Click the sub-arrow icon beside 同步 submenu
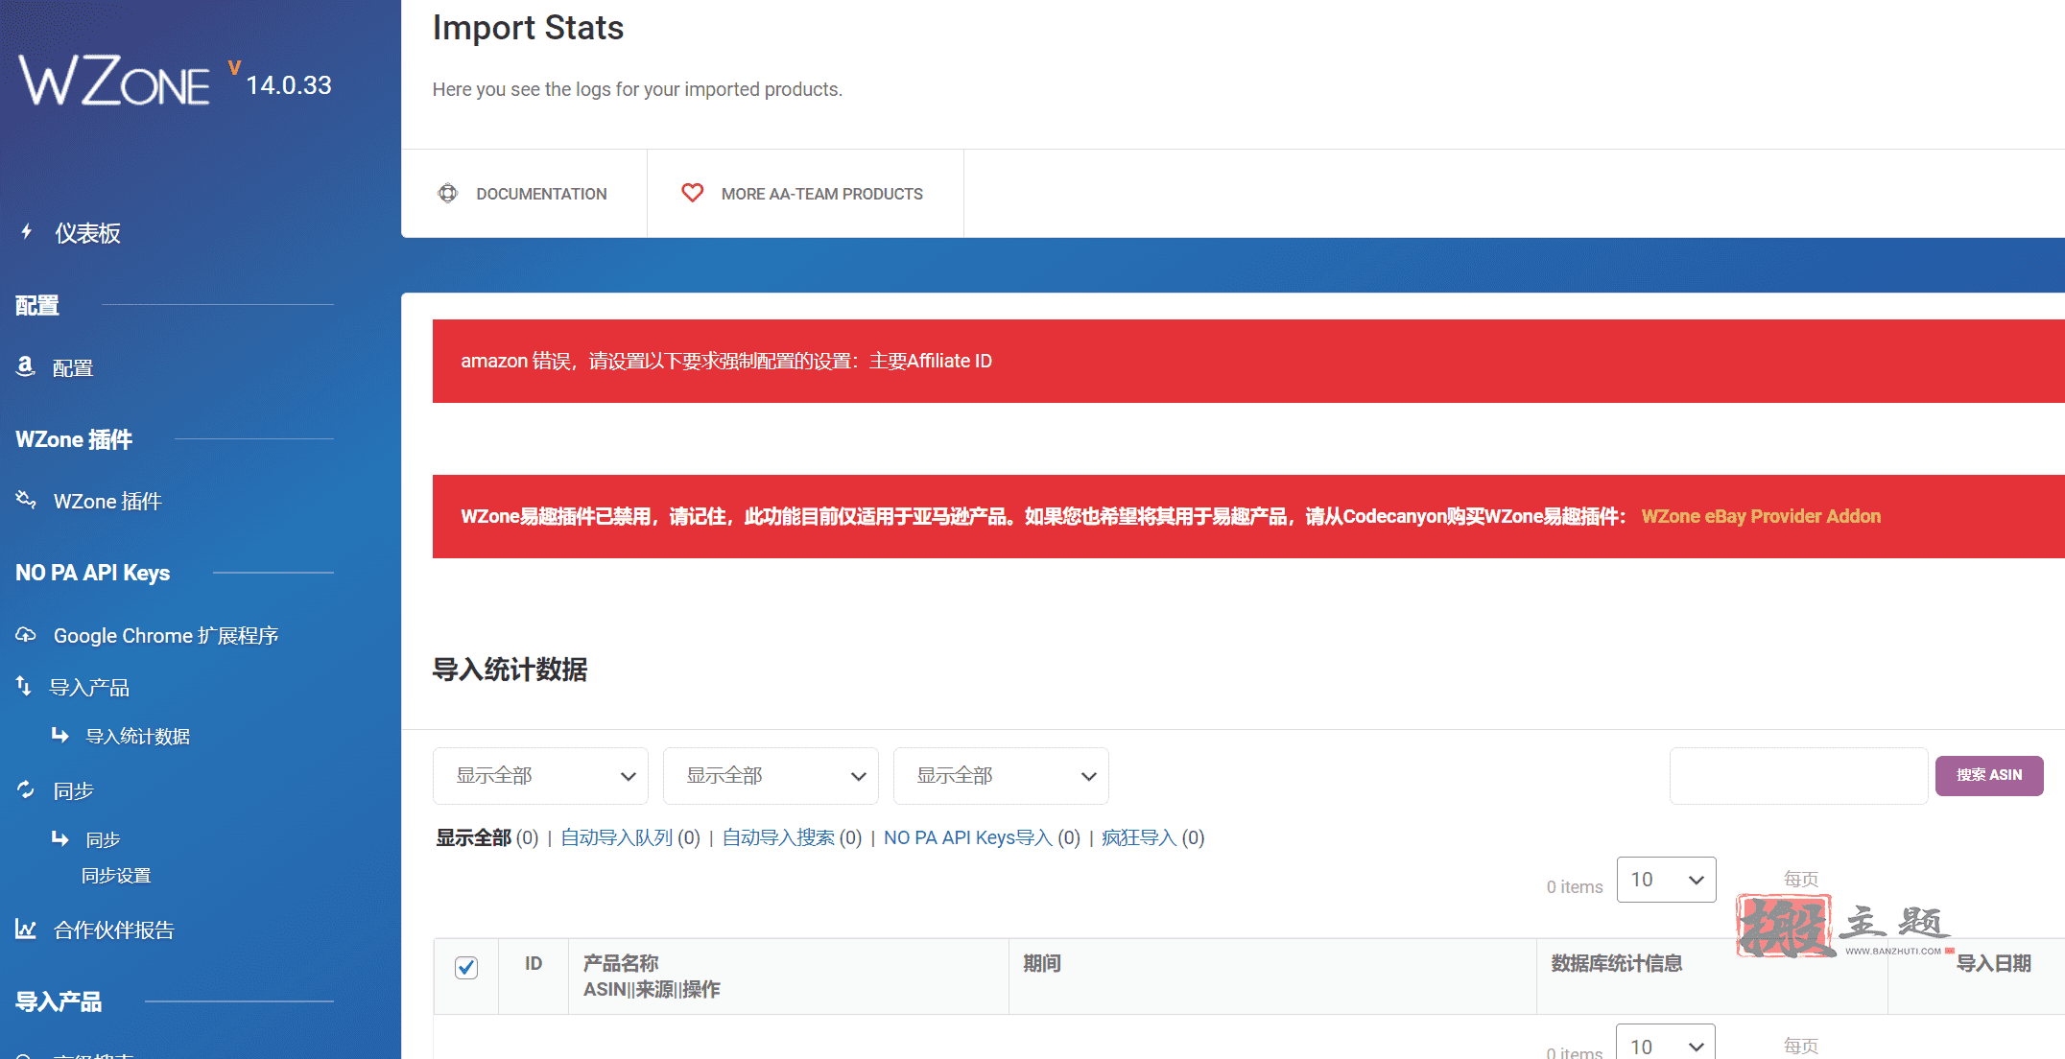This screenshot has width=2065, height=1059. point(59,838)
